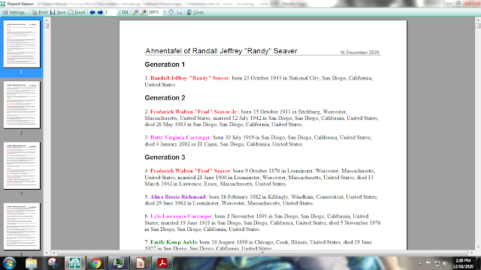Viewport: 481px width, 270px height.
Task: Save the report to file
Action: (x=58, y=12)
